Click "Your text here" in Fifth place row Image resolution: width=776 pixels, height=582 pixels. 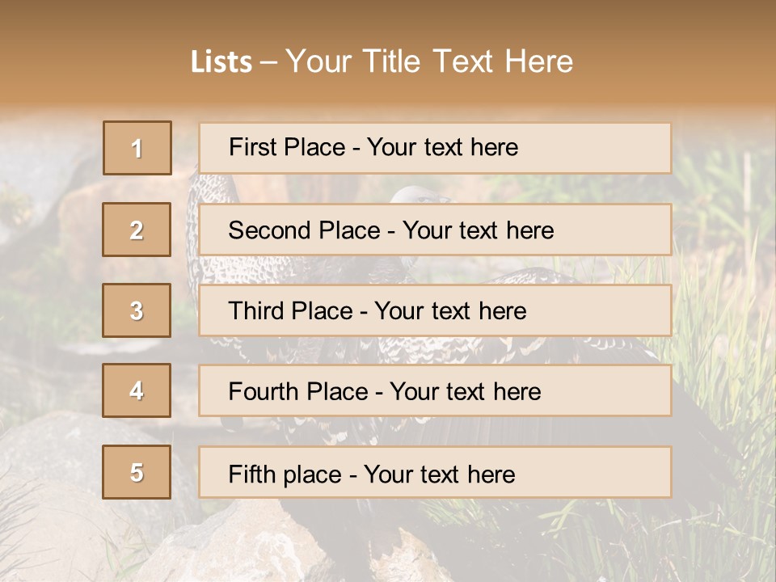click(439, 474)
